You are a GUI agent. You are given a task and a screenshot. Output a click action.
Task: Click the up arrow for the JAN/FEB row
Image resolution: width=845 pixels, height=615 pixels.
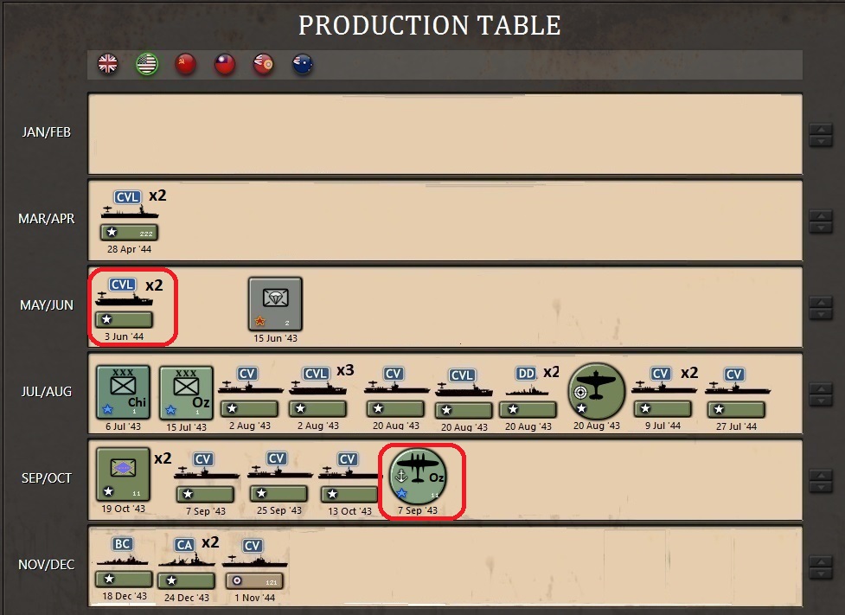pyautogui.click(x=821, y=130)
